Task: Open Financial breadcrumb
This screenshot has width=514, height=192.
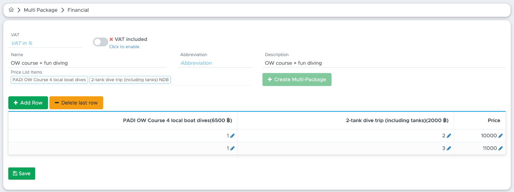Action: pos(78,10)
